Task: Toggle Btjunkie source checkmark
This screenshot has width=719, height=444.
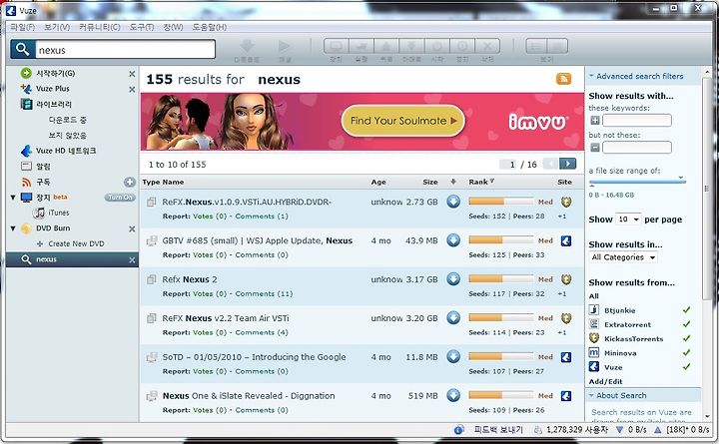Action: 686,310
